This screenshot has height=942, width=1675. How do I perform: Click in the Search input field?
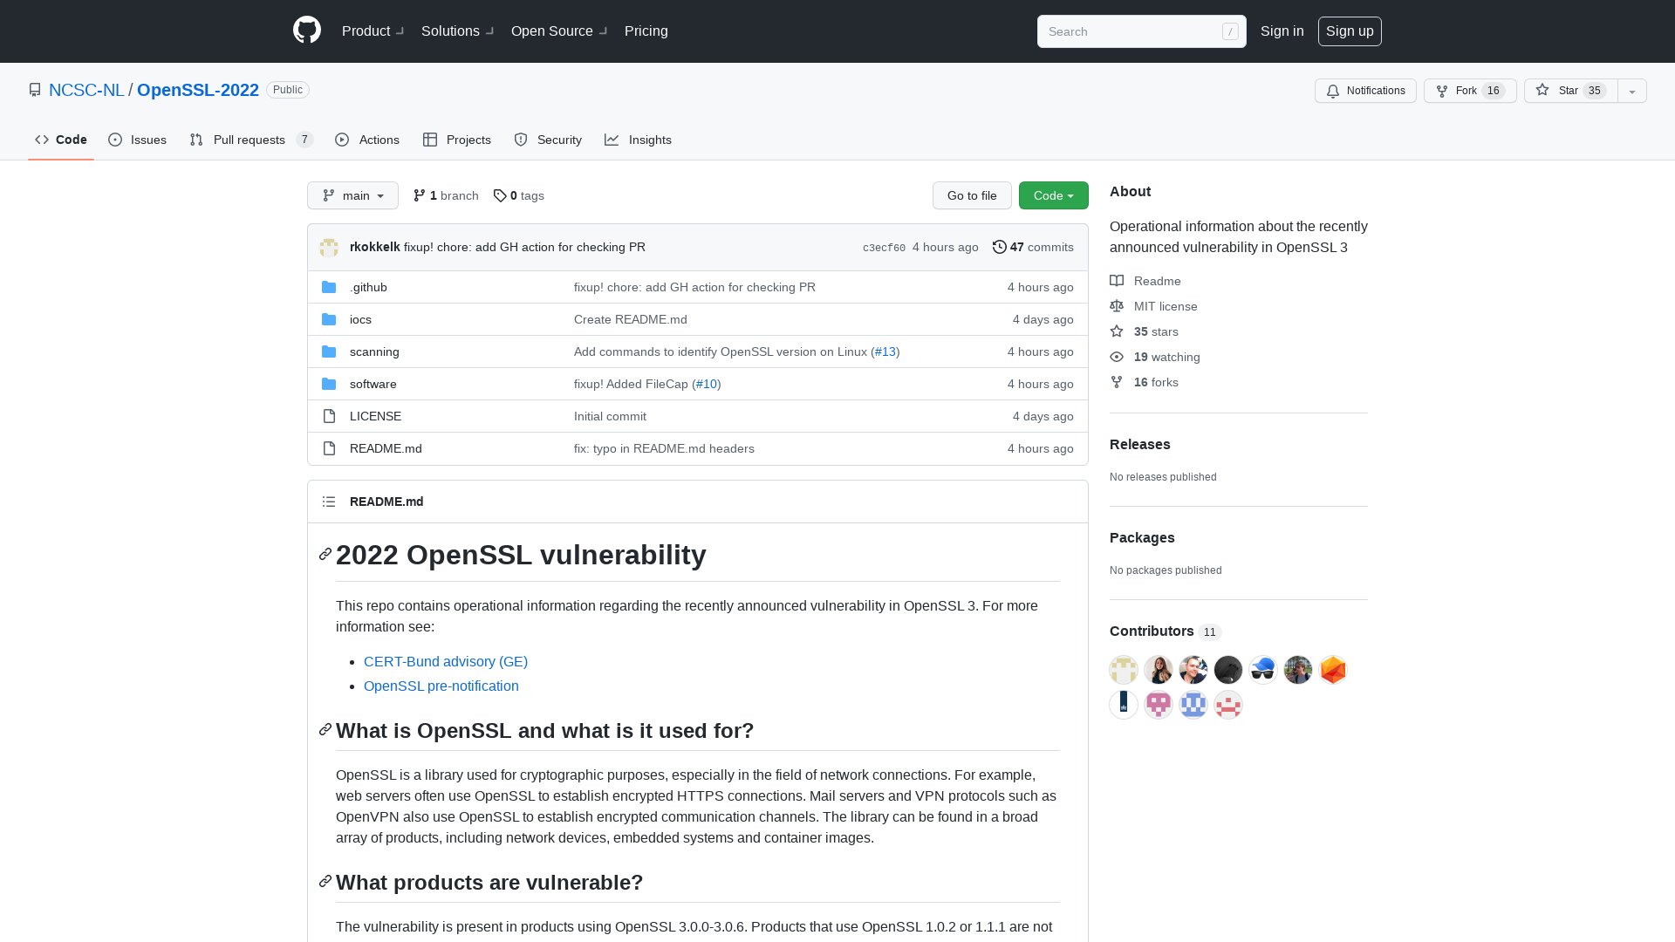coord(1134,31)
